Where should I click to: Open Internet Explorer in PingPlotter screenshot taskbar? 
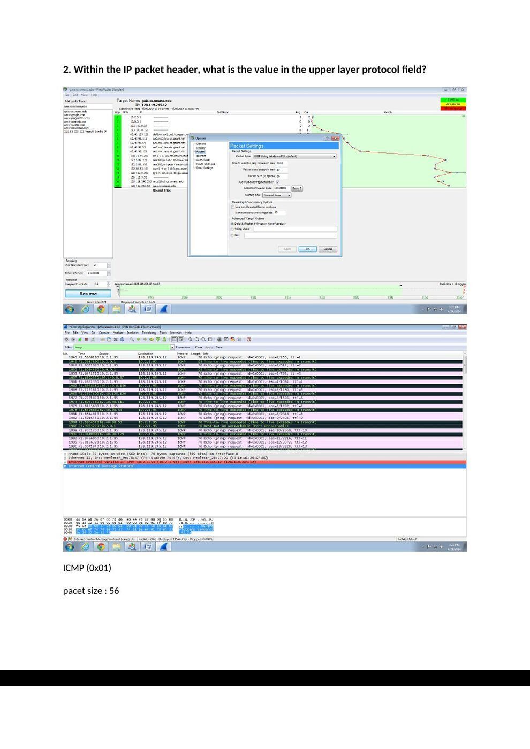click(x=85, y=309)
